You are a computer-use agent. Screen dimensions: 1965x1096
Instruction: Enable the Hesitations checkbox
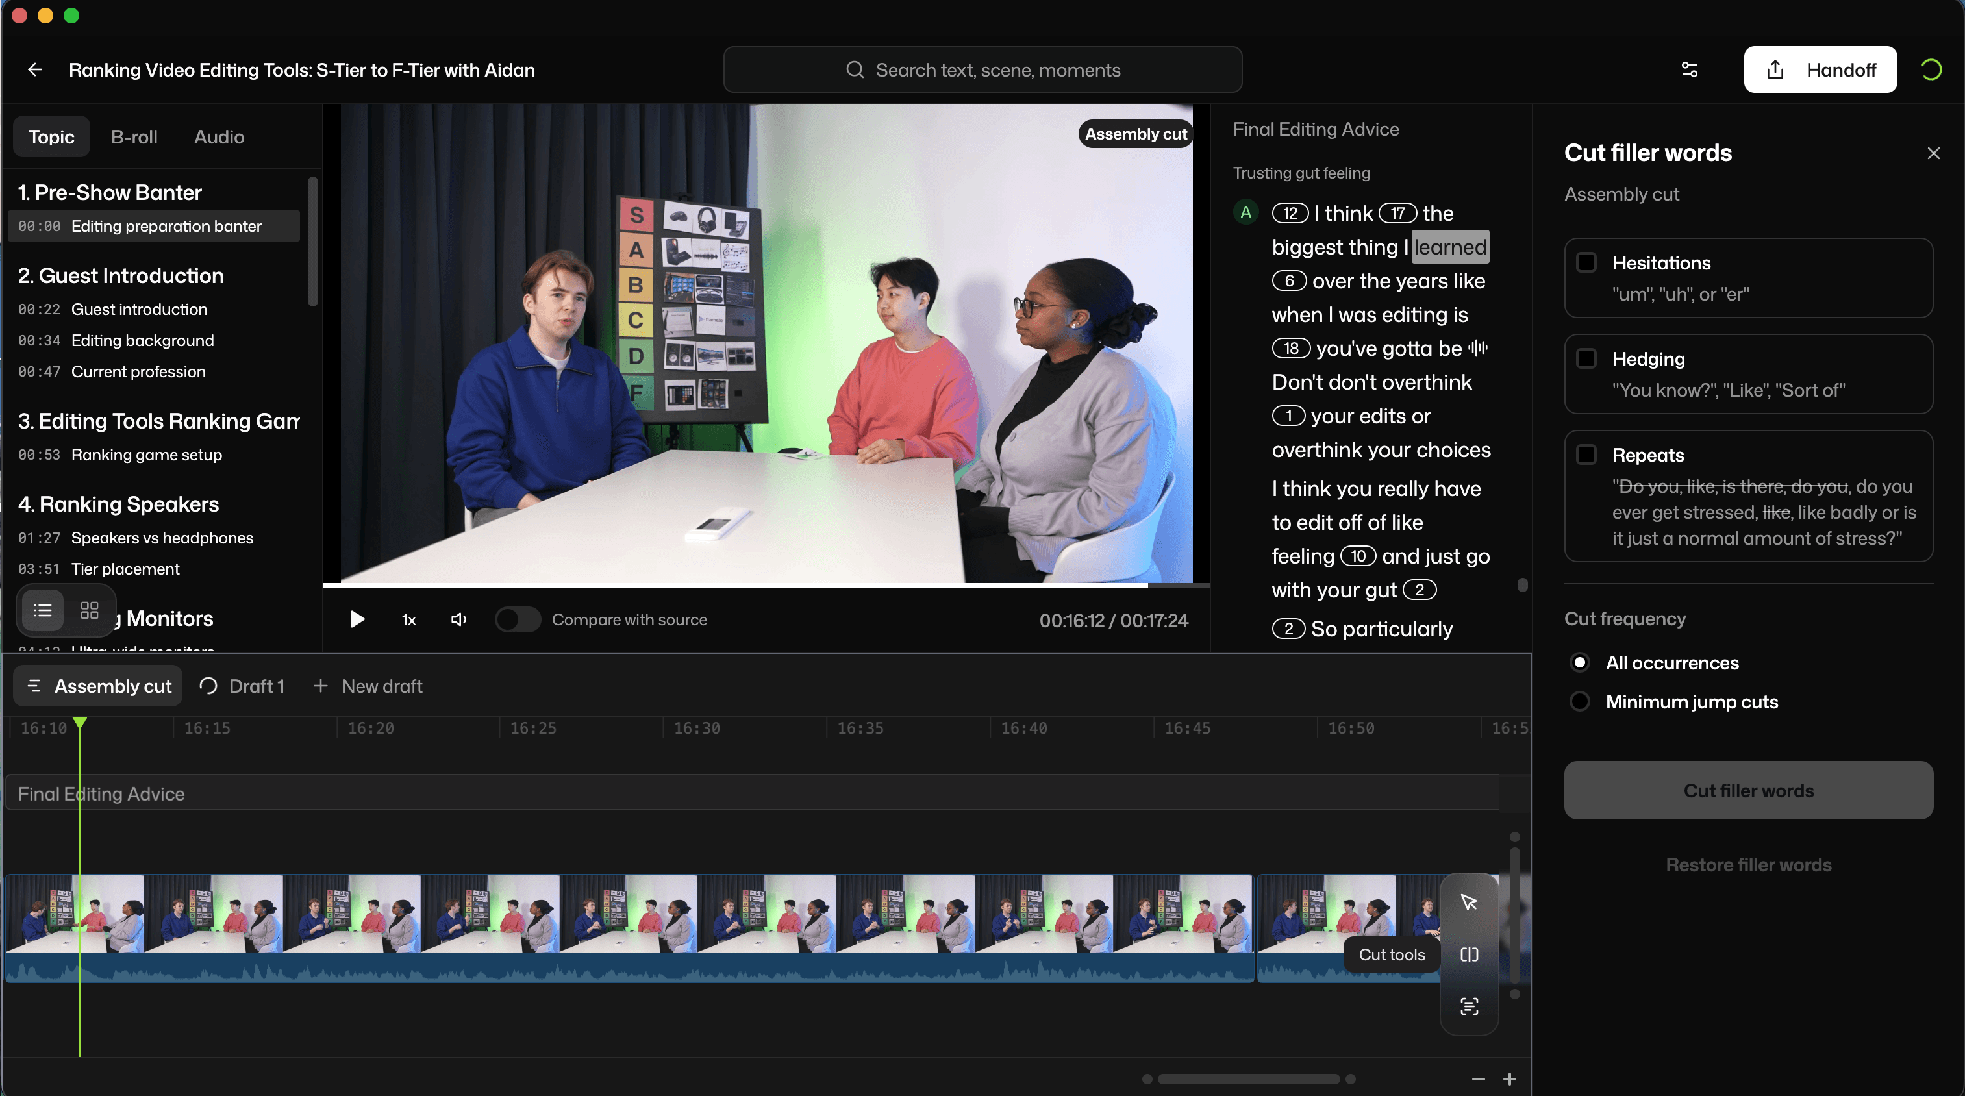[x=1586, y=263]
